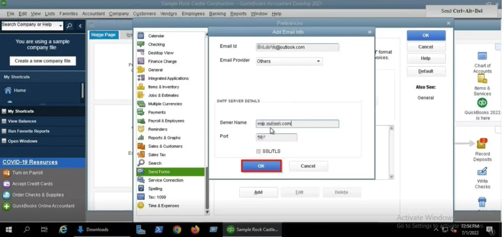Click the Chart of Accounts icon
502x237 pixels.
pyautogui.click(x=482, y=57)
